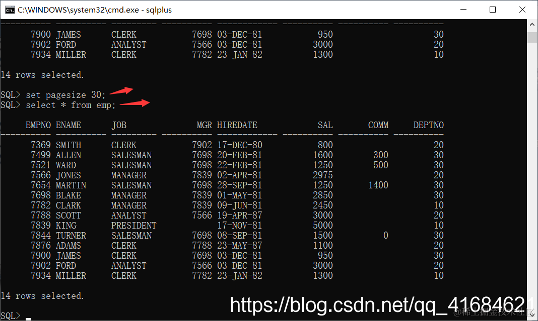Click TURNER's commission value 0
The image size is (538, 321).
click(x=386, y=236)
